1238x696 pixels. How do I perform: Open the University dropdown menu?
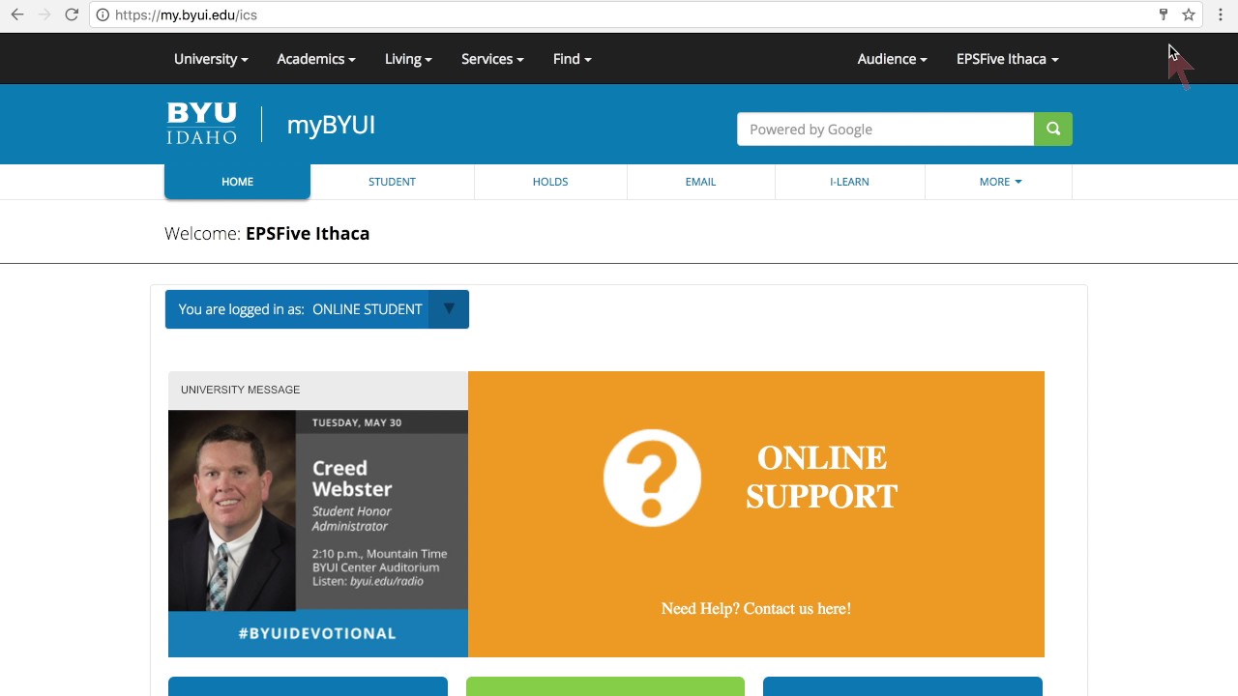click(211, 59)
